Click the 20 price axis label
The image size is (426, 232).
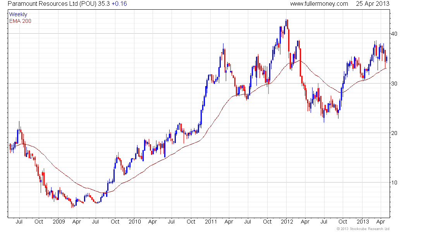(394, 133)
